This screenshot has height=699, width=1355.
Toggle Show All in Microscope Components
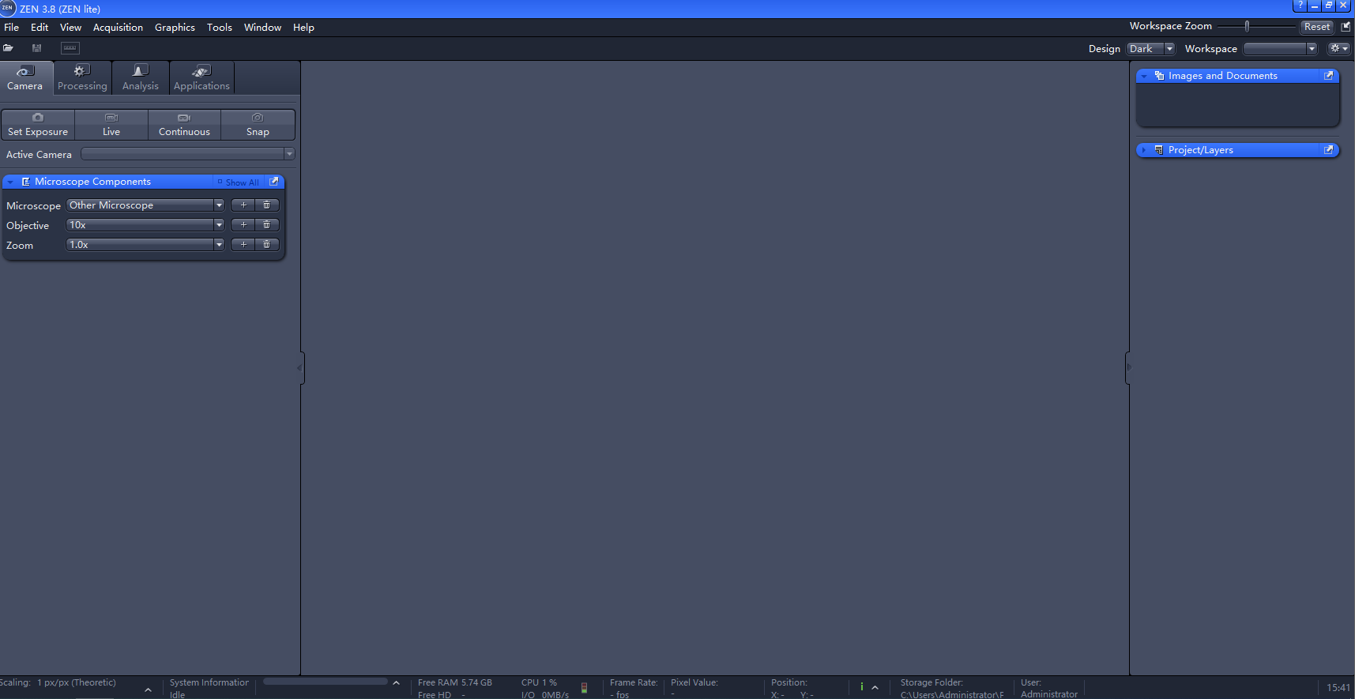(239, 182)
